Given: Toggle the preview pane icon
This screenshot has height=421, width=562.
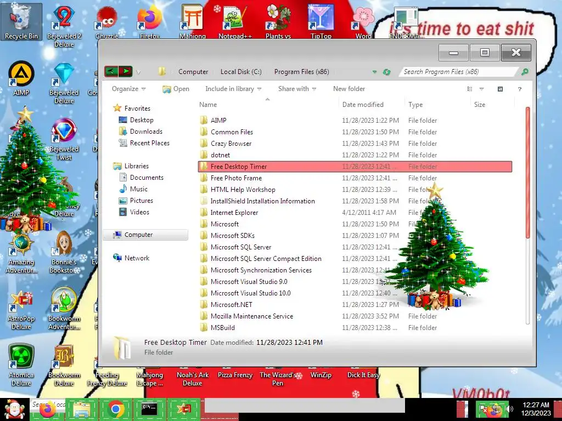Looking at the screenshot, I should tap(501, 89).
